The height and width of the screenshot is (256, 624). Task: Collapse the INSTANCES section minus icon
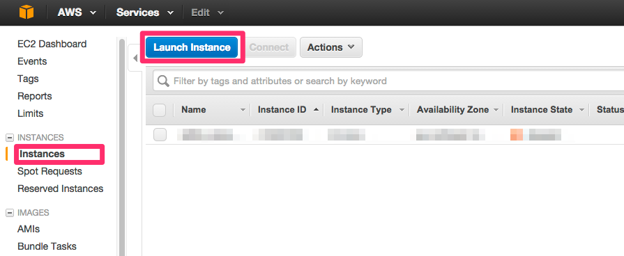pos(10,138)
